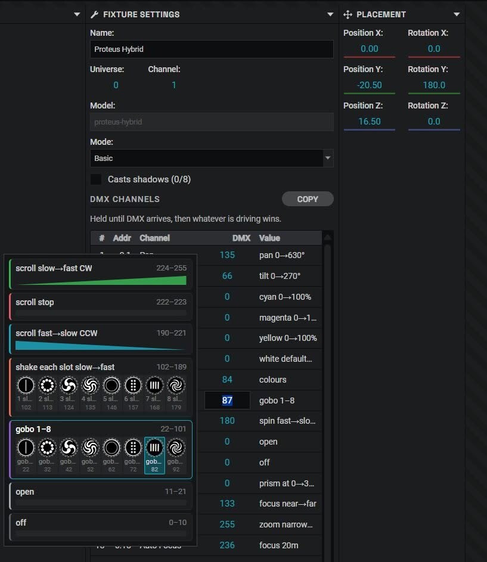
Task: Edit Position Y value -20.50
Action: (370, 85)
